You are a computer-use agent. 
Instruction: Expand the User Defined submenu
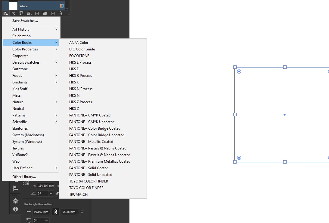click(x=56, y=168)
